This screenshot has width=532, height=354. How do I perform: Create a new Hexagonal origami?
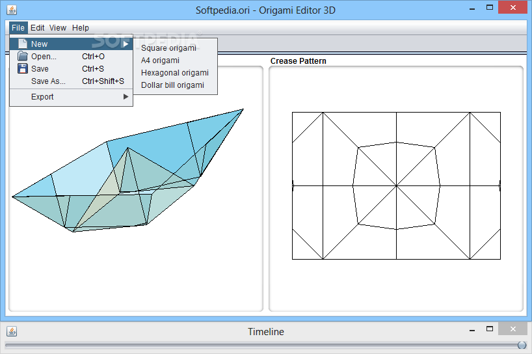[175, 73]
